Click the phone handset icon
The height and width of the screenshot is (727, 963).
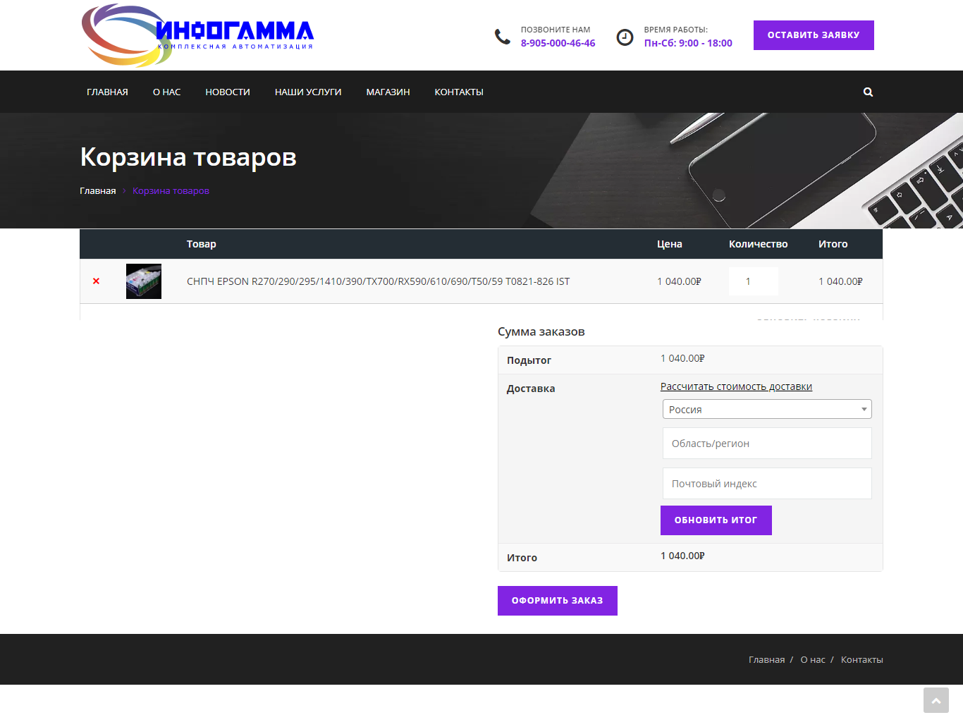501,37
